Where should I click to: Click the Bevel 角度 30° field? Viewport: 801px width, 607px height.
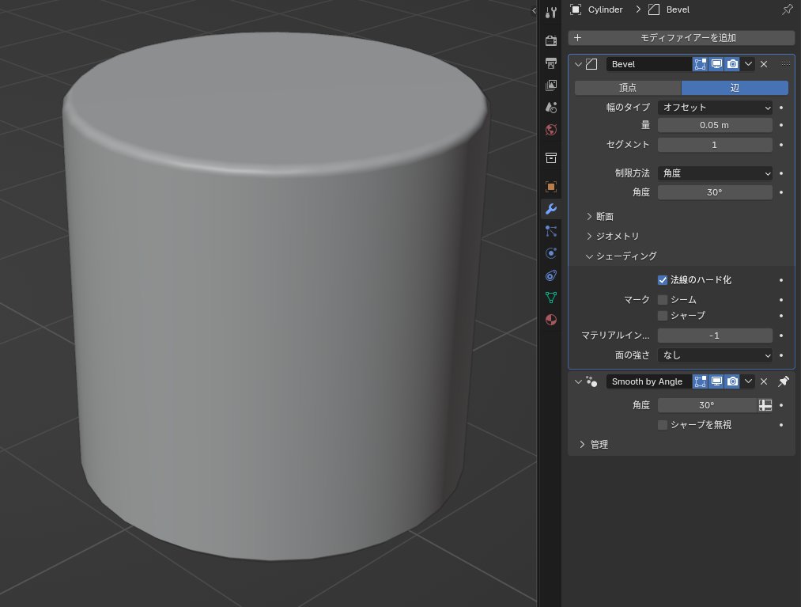715,193
